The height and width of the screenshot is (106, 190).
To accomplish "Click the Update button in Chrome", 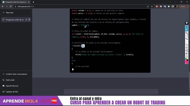I will (184, 6).
